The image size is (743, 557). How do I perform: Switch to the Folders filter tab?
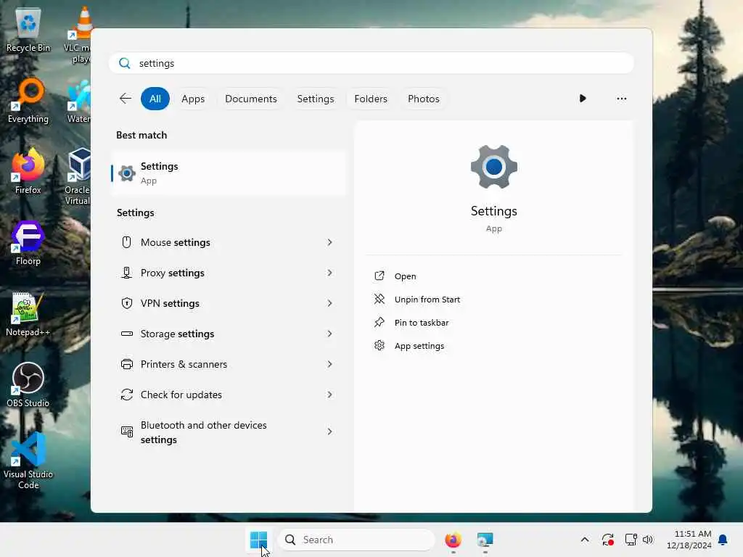(x=371, y=99)
